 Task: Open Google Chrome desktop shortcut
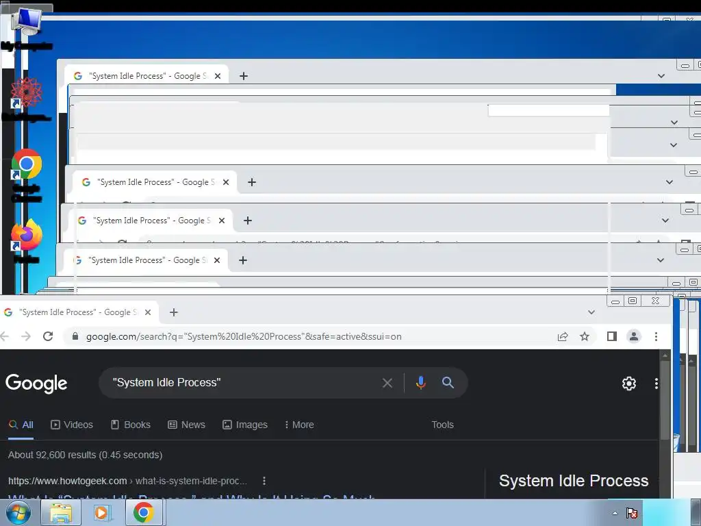(x=27, y=175)
